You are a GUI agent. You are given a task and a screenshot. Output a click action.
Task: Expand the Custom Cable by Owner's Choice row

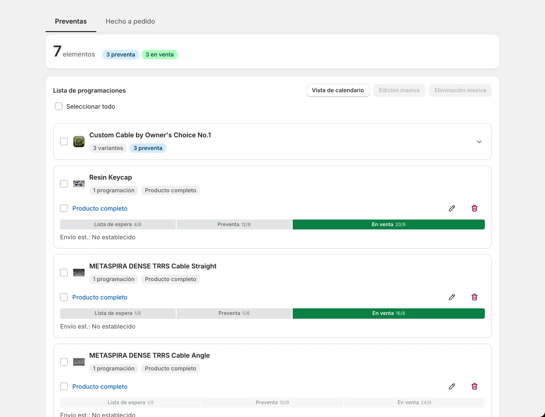tap(479, 142)
